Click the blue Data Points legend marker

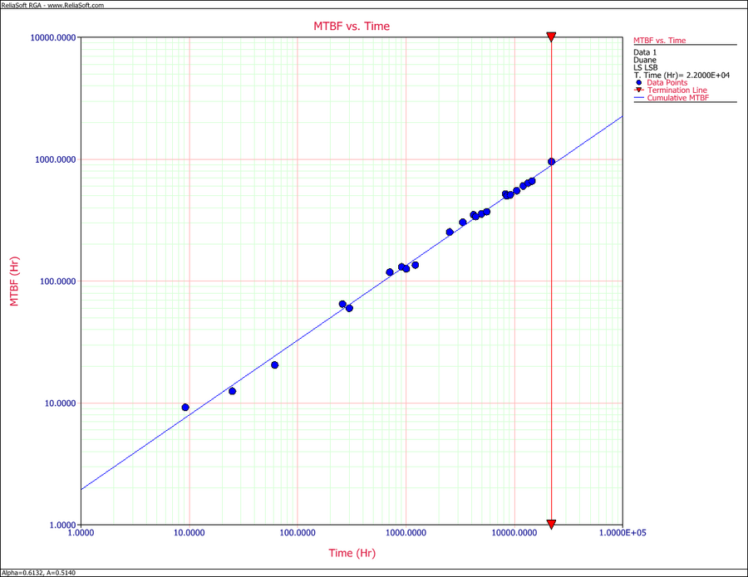coord(638,83)
